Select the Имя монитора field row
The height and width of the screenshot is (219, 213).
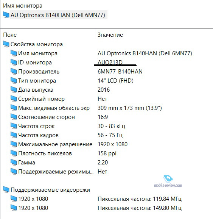coord(38,53)
